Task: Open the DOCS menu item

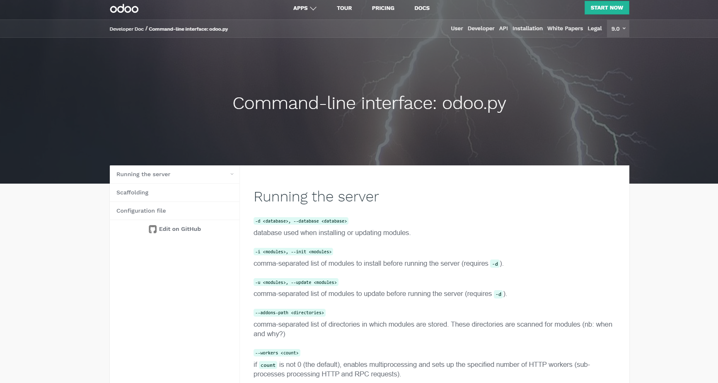Action: coord(422,8)
